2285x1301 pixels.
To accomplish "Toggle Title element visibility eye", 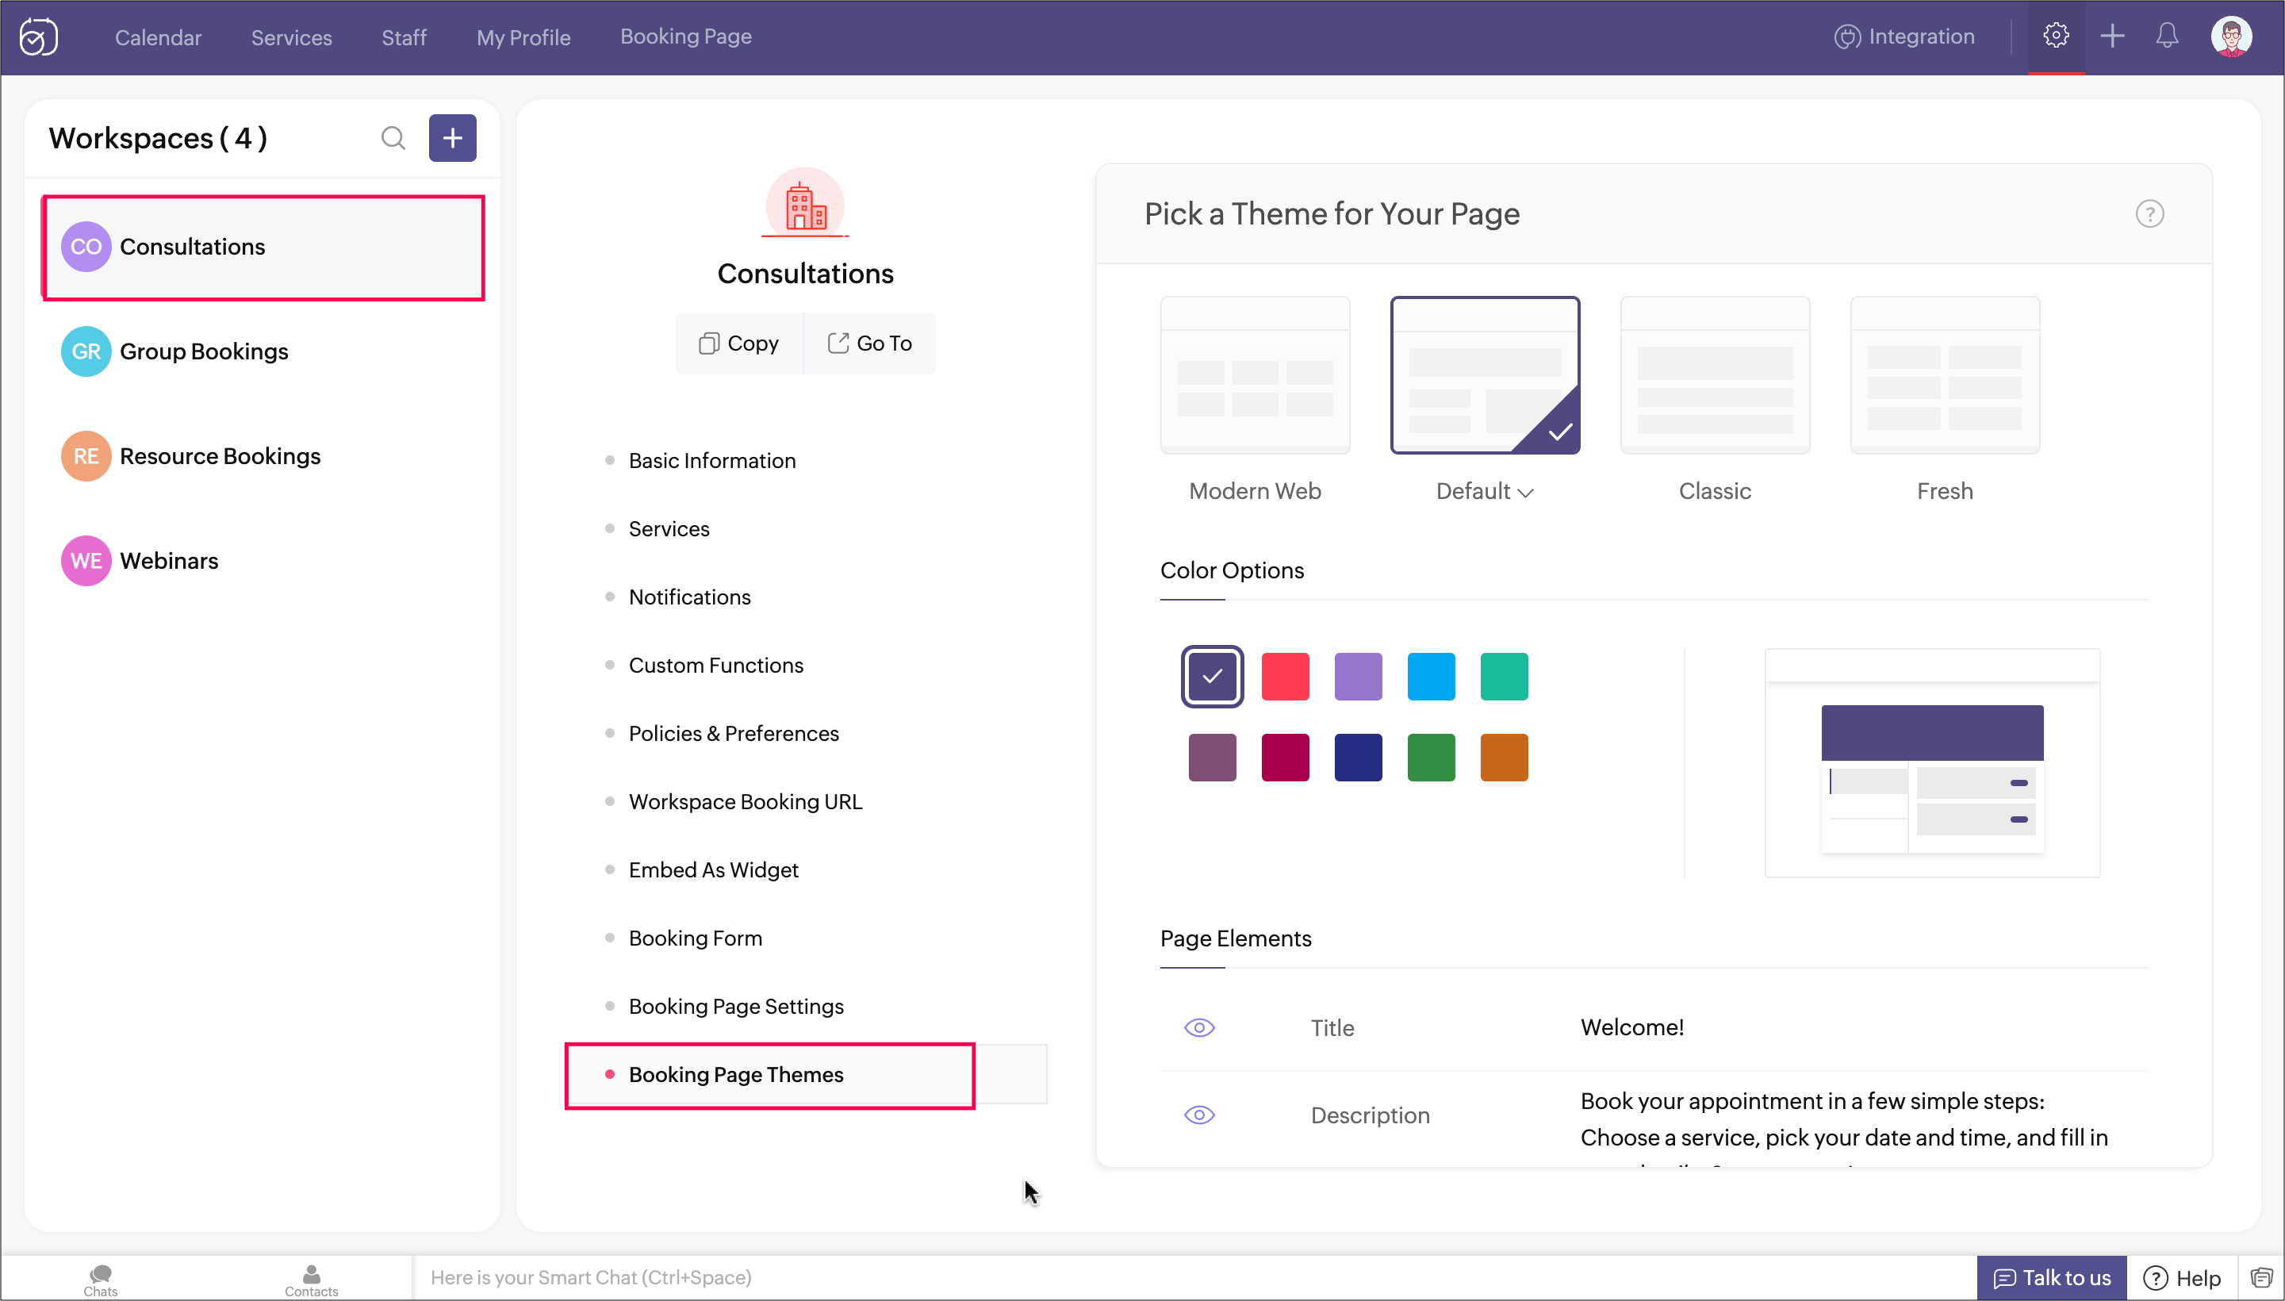I will click(1198, 1027).
